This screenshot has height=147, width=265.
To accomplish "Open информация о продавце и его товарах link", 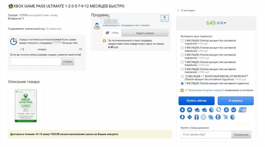I will coord(126,25).
